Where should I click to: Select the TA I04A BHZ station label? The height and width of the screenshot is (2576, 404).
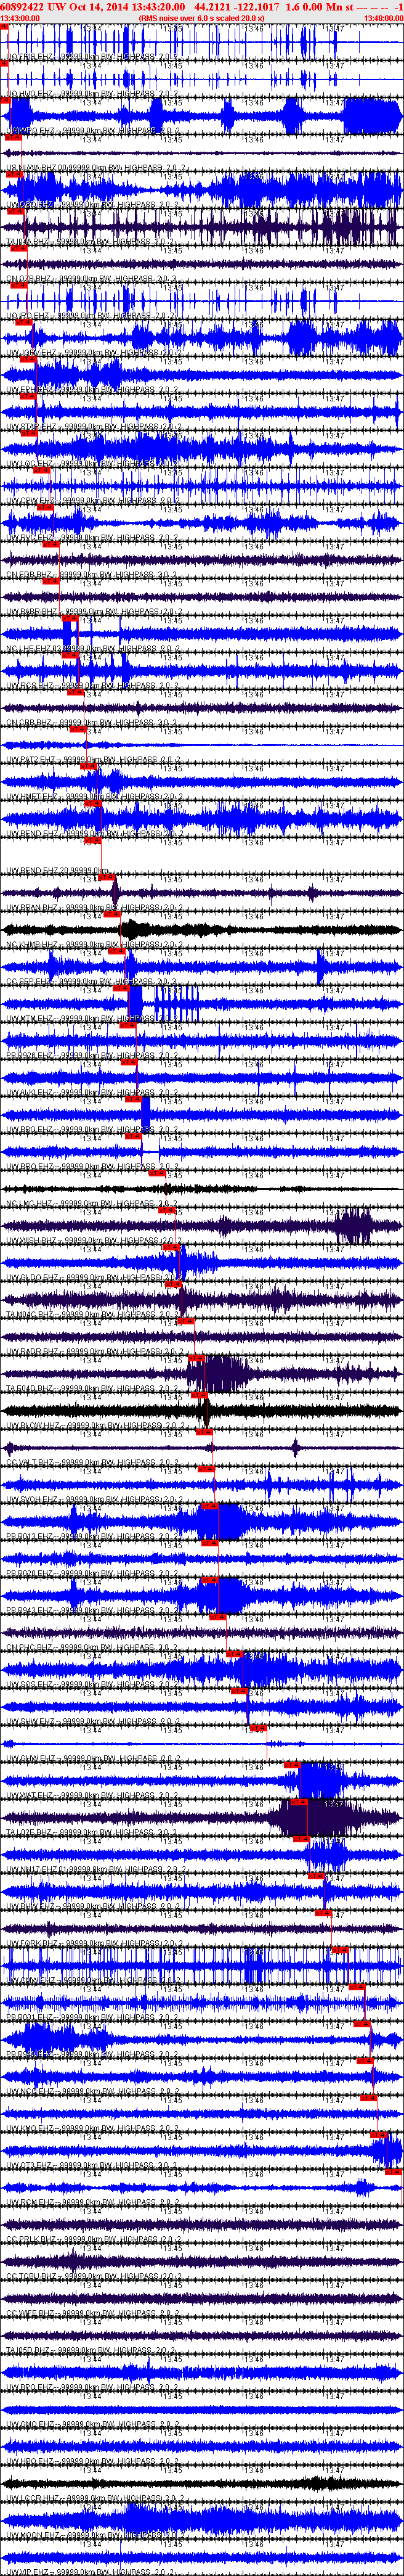coord(93,242)
